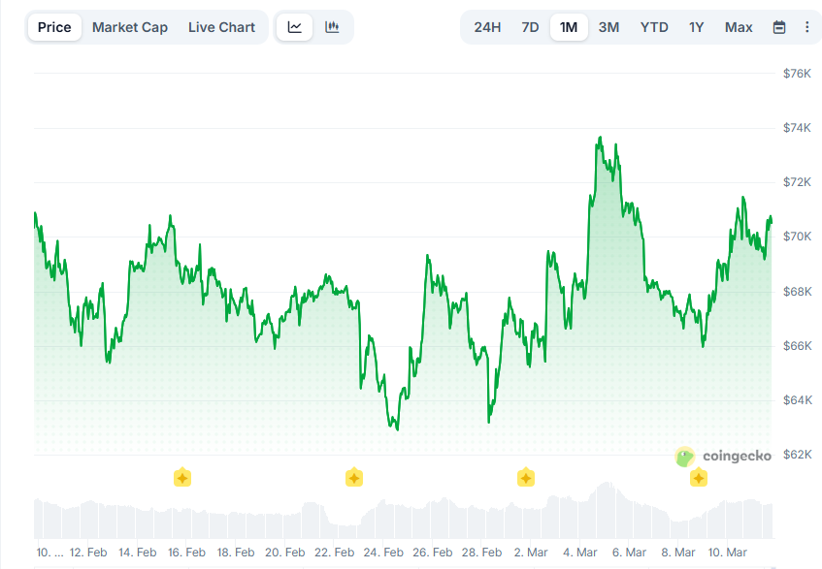Switch to the candlestick chart icon
822x569 pixels.
[332, 27]
